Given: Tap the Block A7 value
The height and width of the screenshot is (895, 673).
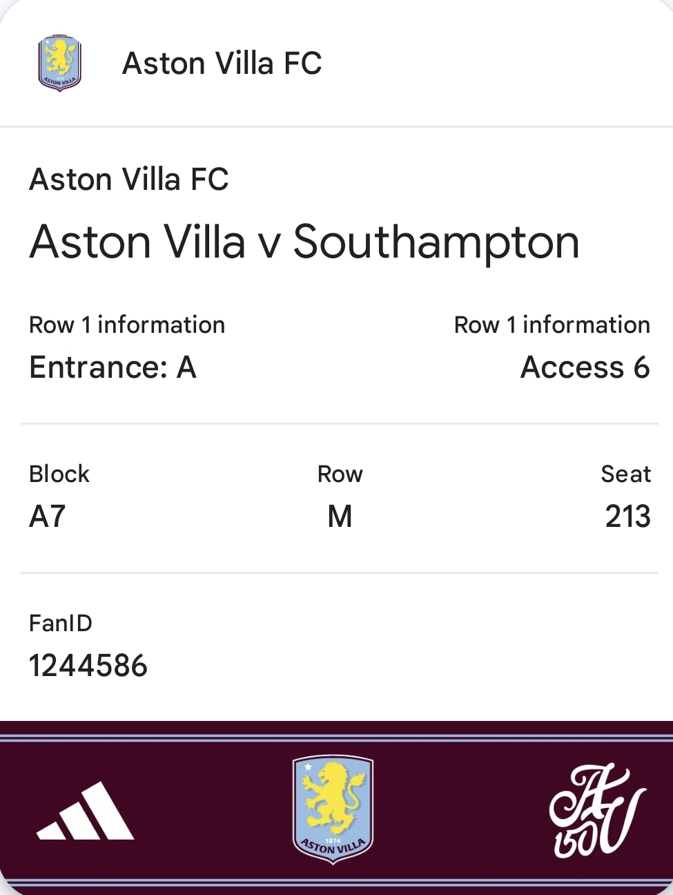Looking at the screenshot, I should (48, 516).
